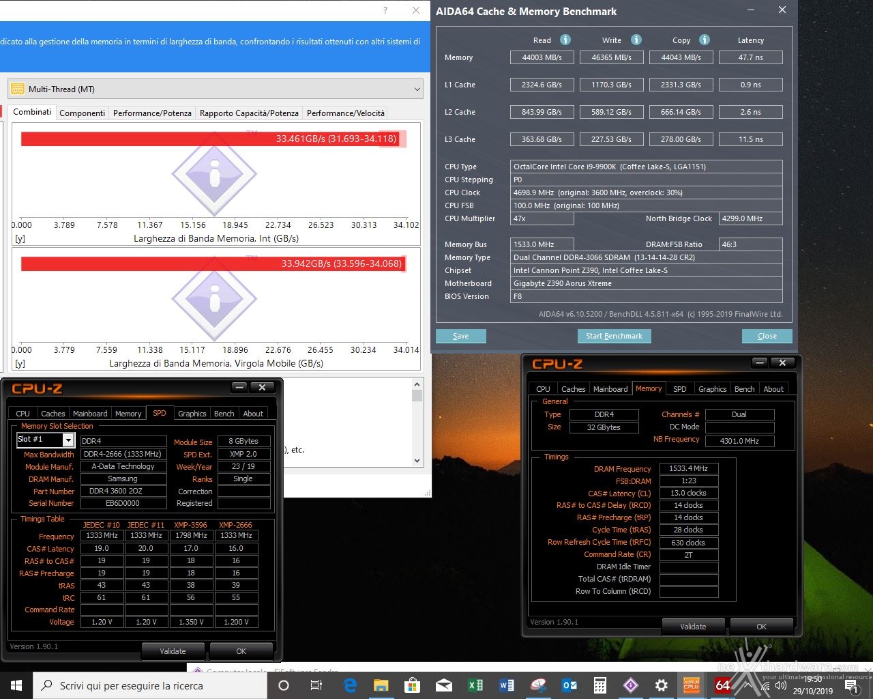Click the Write info icon in AIDA64
Viewport: 873px width, 699px height.
636,40
